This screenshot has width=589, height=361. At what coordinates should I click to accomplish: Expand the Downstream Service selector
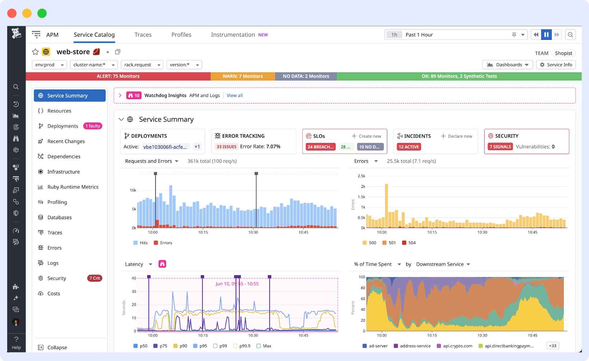[443, 264]
